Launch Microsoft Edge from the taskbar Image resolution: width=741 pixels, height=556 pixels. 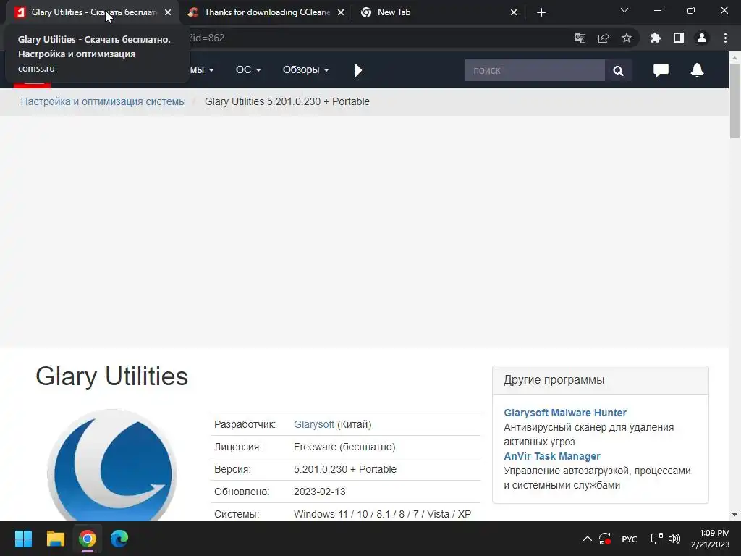point(119,539)
